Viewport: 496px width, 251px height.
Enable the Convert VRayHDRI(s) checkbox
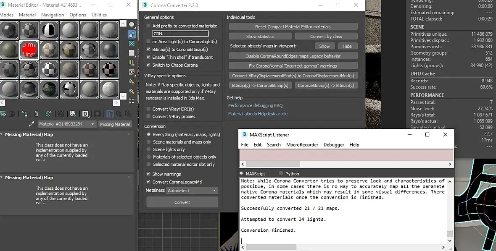148,109
